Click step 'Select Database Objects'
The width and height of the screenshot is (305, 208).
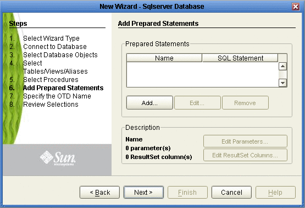click(60, 55)
